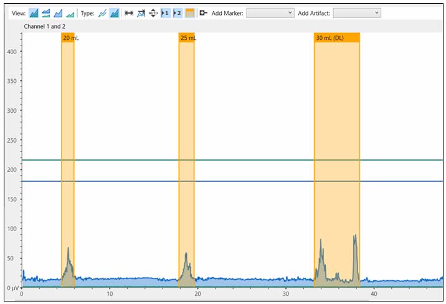Viewport: 446px width, 304px height.
Task: Toggle channel 1 visibility
Action: point(166,13)
